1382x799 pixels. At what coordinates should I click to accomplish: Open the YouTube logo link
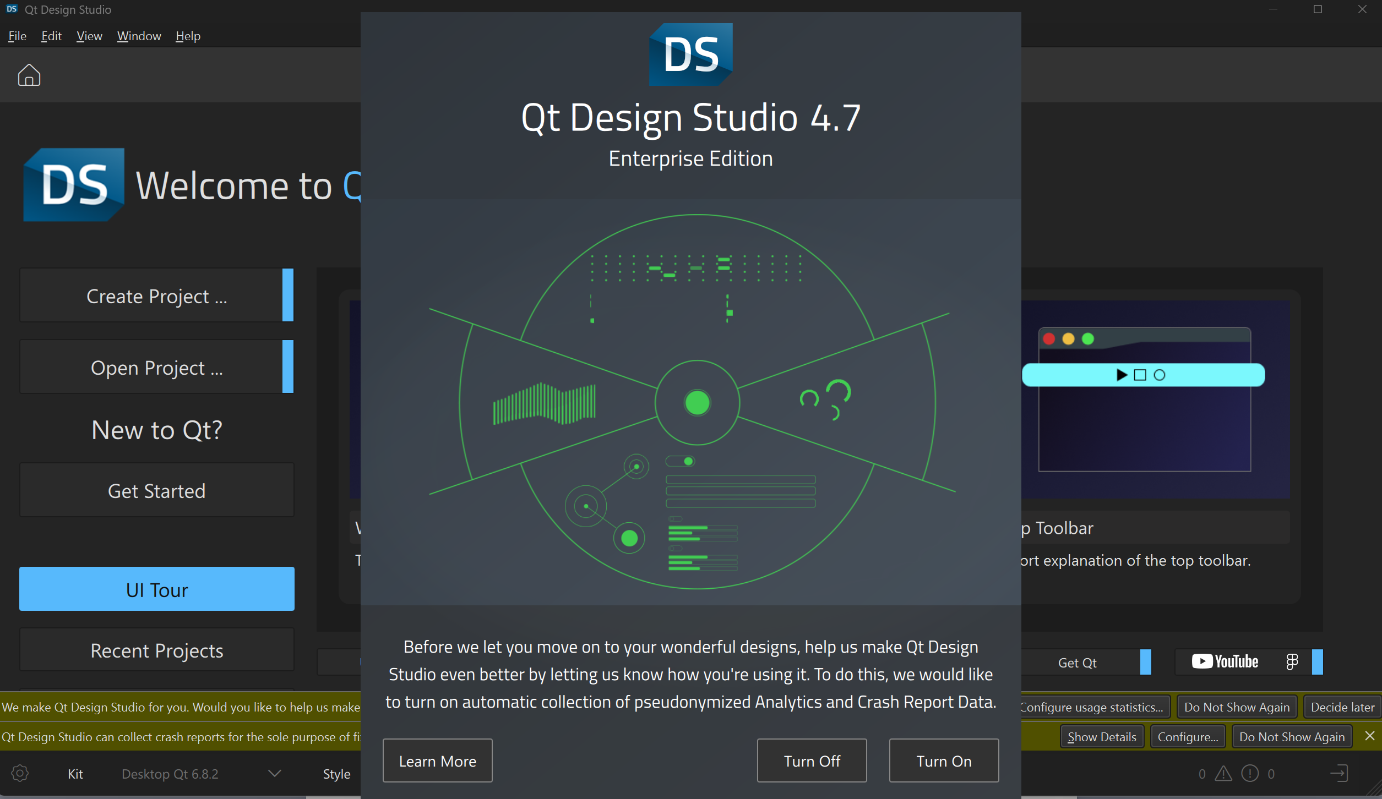tap(1225, 661)
